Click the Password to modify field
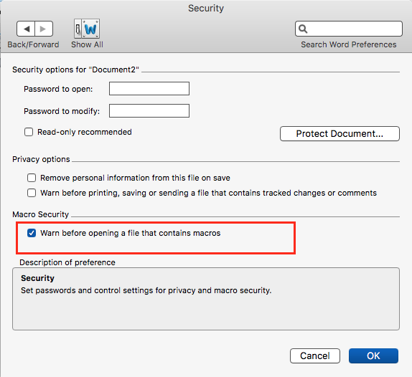Image resolution: width=412 pixels, height=377 pixels. (x=149, y=110)
